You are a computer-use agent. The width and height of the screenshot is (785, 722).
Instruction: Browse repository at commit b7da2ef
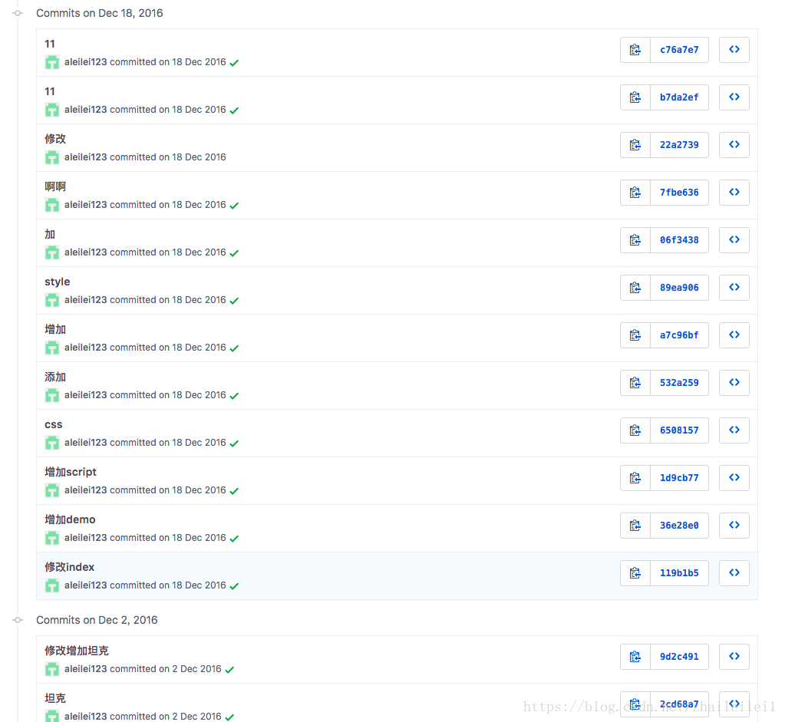[734, 97]
